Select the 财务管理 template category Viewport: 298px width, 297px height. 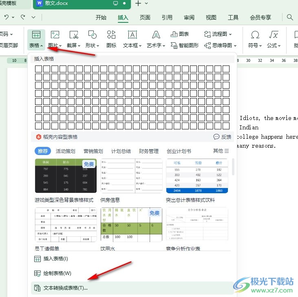click(x=149, y=151)
